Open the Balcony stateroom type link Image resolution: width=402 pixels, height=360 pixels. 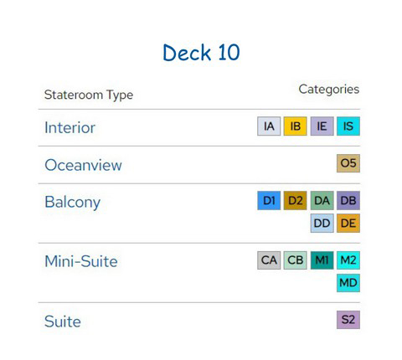tap(72, 202)
